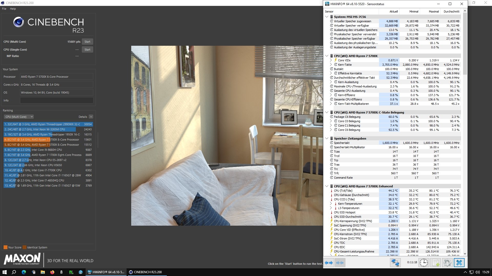Open the File menu
492x276 pixels.
point(4,9)
